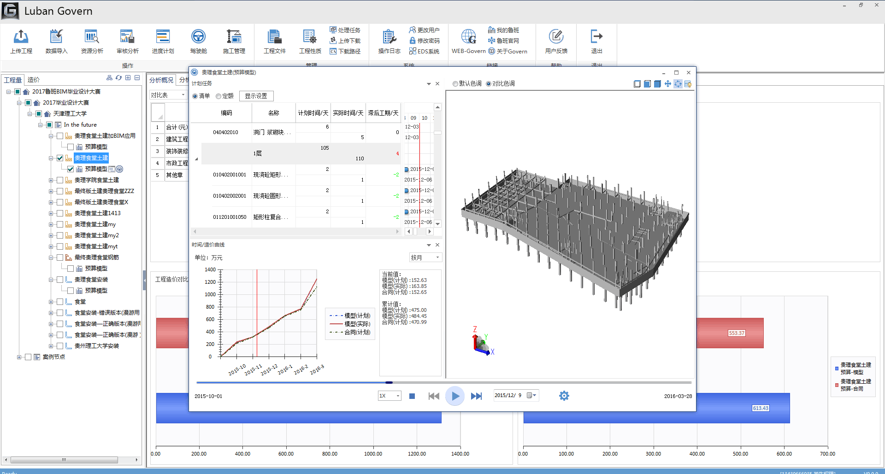Open the 操作日志 operation log
The width and height of the screenshot is (885, 474).
pyautogui.click(x=389, y=41)
